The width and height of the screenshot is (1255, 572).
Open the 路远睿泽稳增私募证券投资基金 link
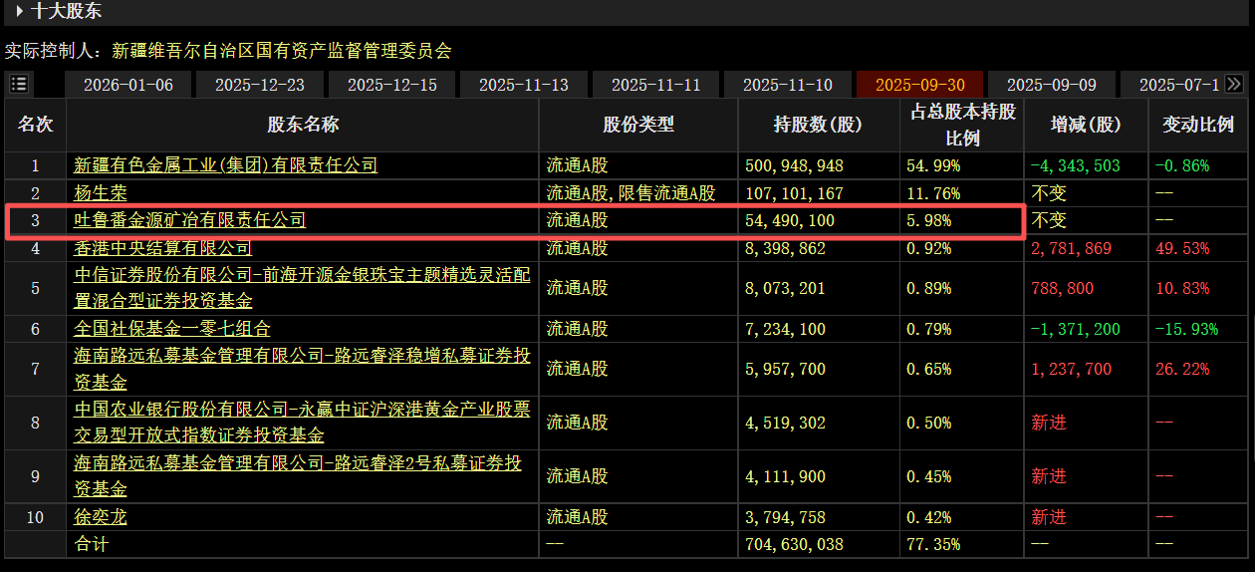(302, 369)
